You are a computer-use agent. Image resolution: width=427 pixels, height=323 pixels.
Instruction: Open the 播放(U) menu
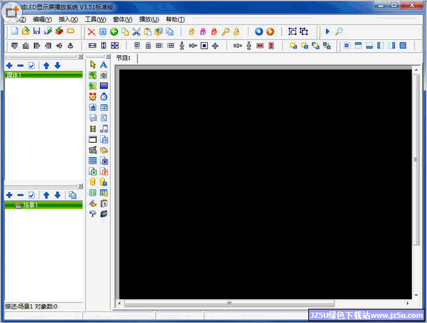coord(149,19)
